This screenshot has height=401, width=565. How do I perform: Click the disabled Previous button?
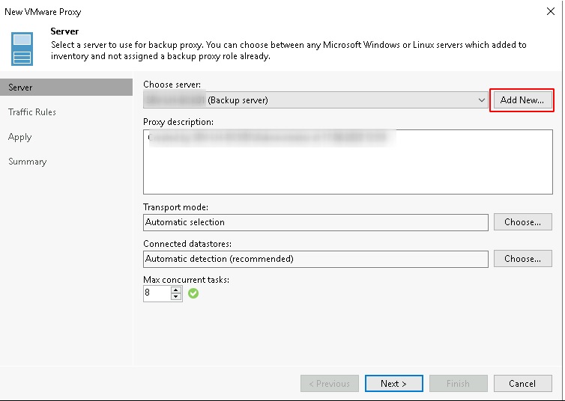pos(330,383)
